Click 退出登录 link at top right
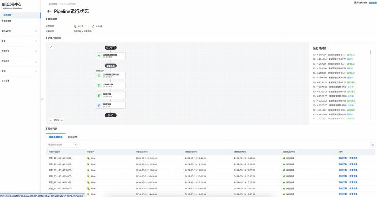Screen dimensions: 377x197 (x=372, y=3)
